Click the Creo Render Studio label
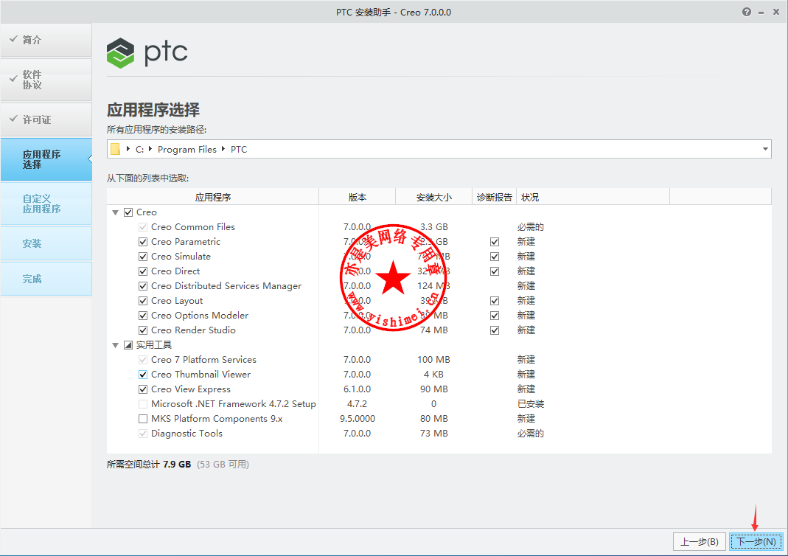 193,330
